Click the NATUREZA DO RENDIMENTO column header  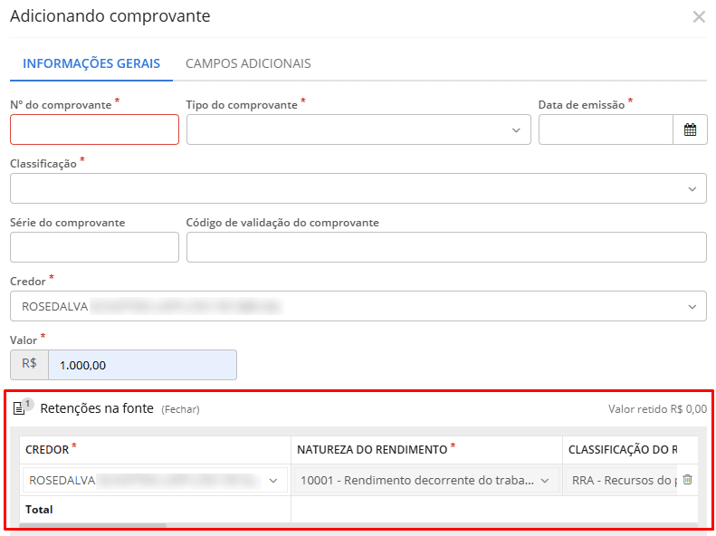[x=372, y=450]
